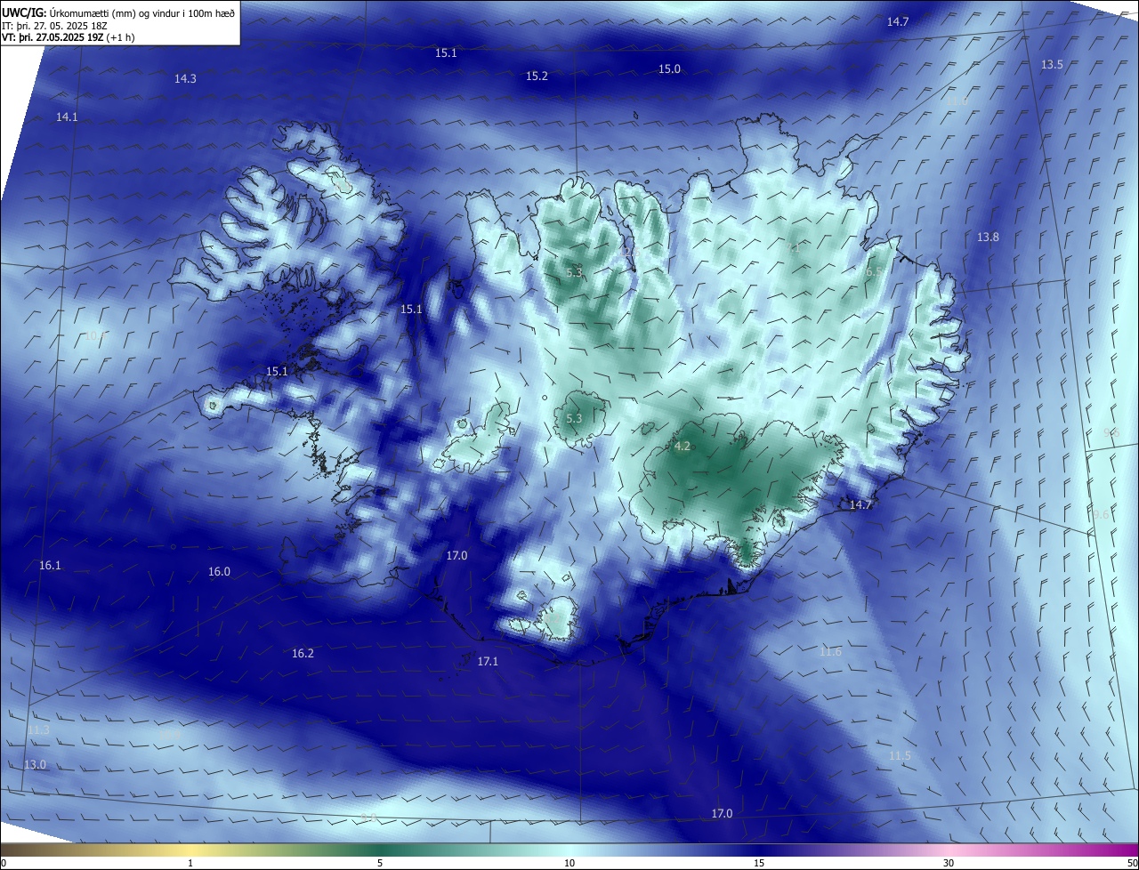Viewport: 1139px width, 870px height.
Task: Click the 4.2 value on the glacier
Action: (683, 447)
